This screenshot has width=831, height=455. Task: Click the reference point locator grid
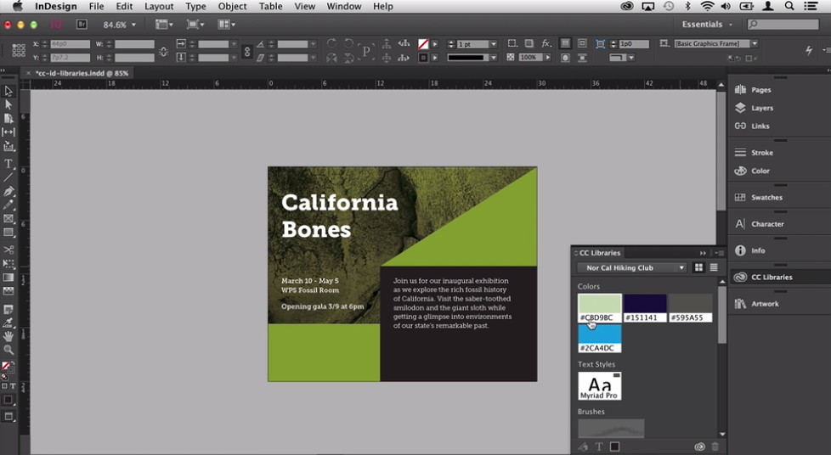pos(19,50)
